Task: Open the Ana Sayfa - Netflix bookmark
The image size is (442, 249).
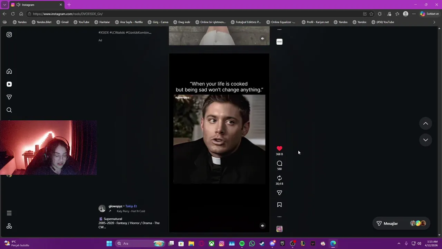Action: pyautogui.click(x=129, y=22)
